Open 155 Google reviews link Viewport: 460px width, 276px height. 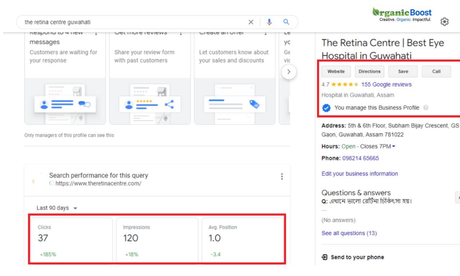click(x=386, y=85)
